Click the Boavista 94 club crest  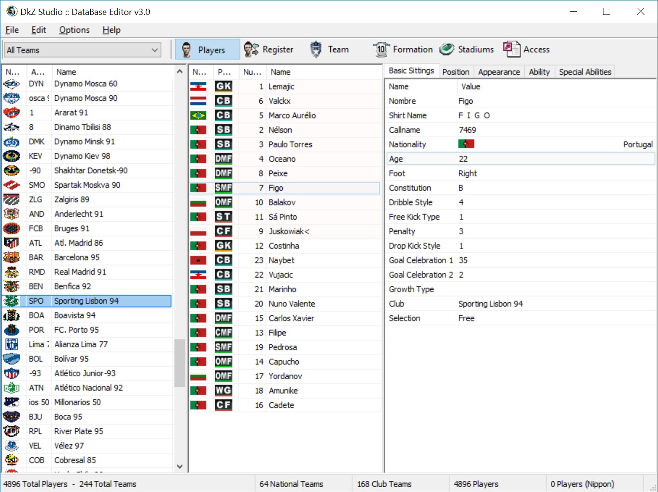pos(12,315)
